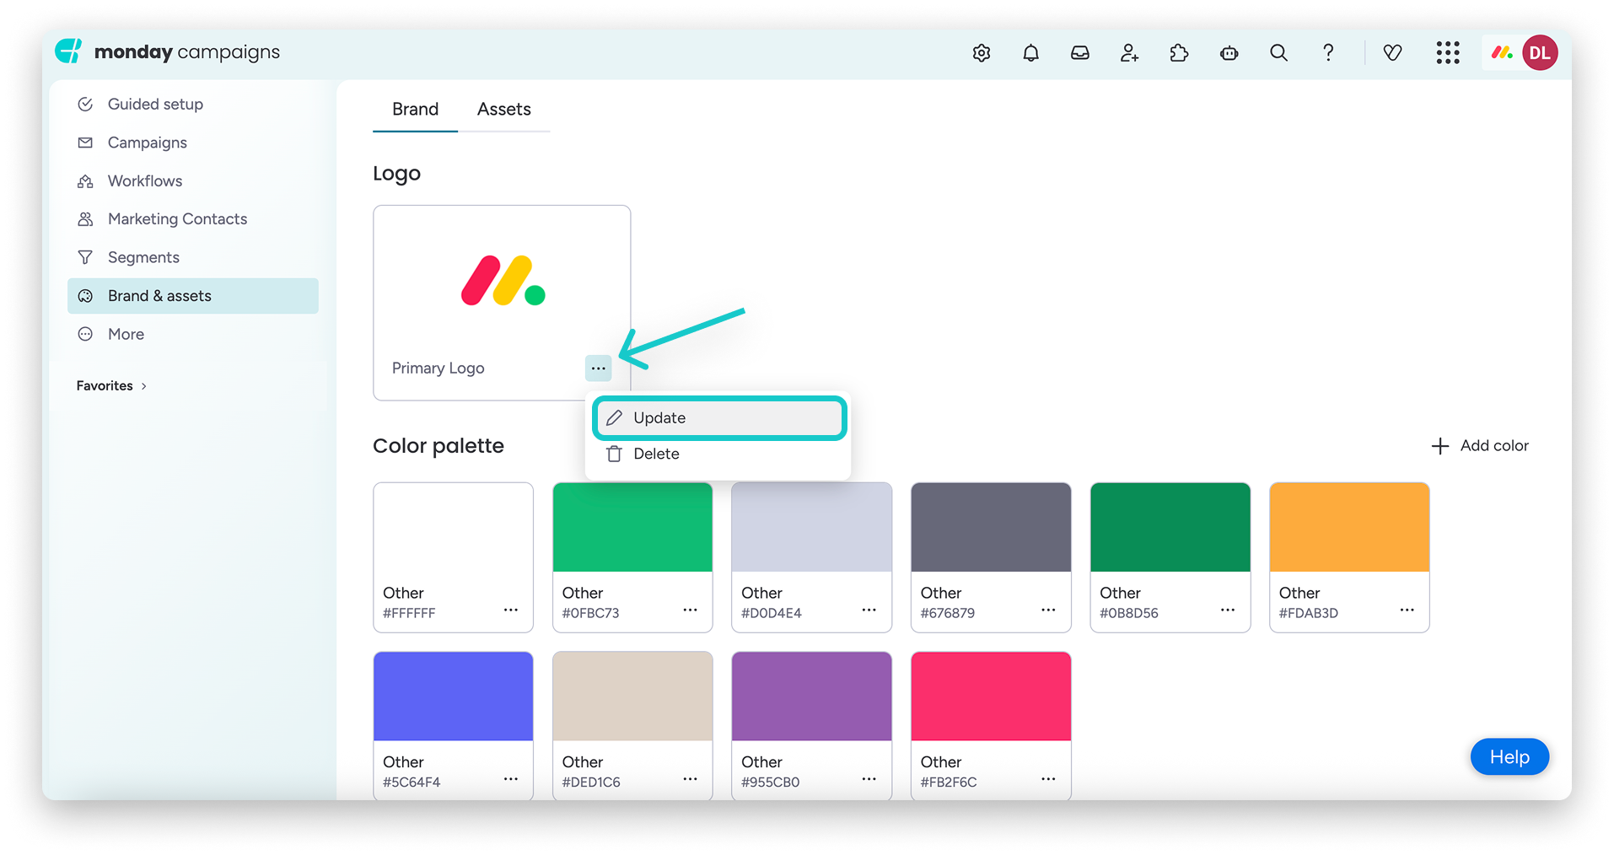The image size is (1614, 855).
Task: Click the invite members icon
Action: (1130, 53)
